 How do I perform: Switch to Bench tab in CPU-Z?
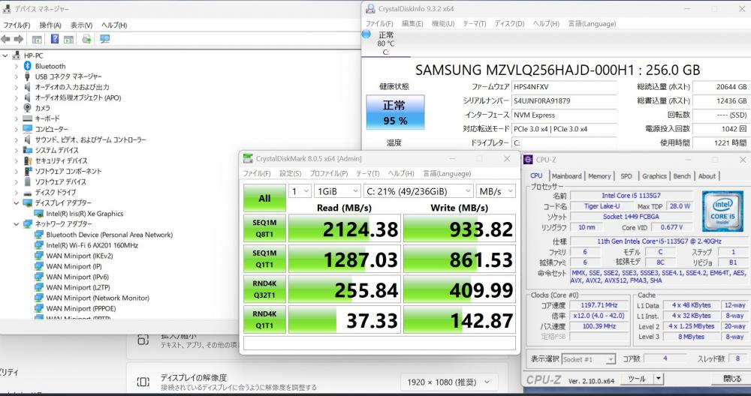pyautogui.click(x=682, y=176)
